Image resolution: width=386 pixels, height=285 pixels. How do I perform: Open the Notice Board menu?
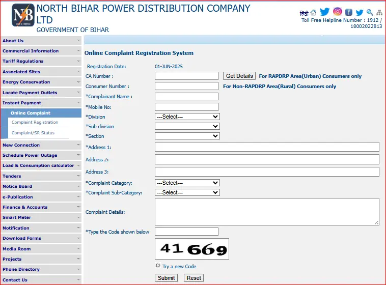[41, 186]
